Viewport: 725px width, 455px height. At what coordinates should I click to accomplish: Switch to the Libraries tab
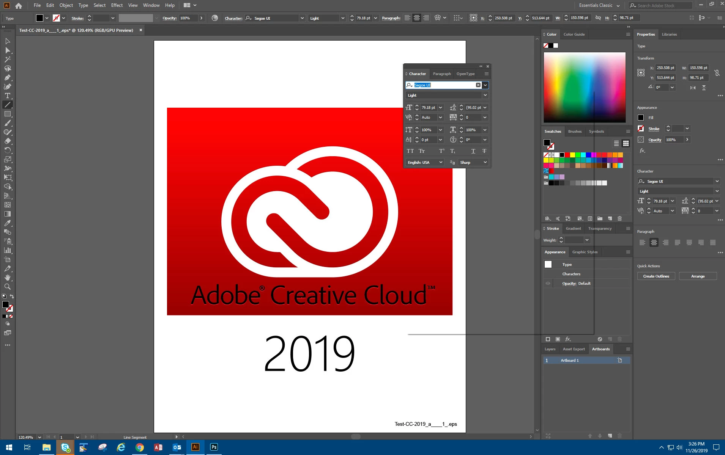[669, 34]
